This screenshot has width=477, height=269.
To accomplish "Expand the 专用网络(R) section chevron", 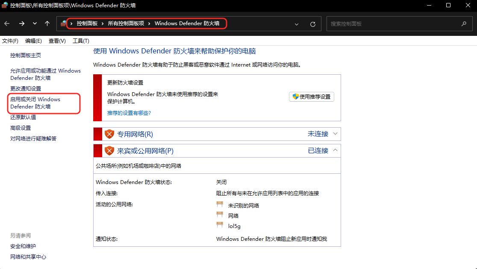I will [x=335, y=134].
